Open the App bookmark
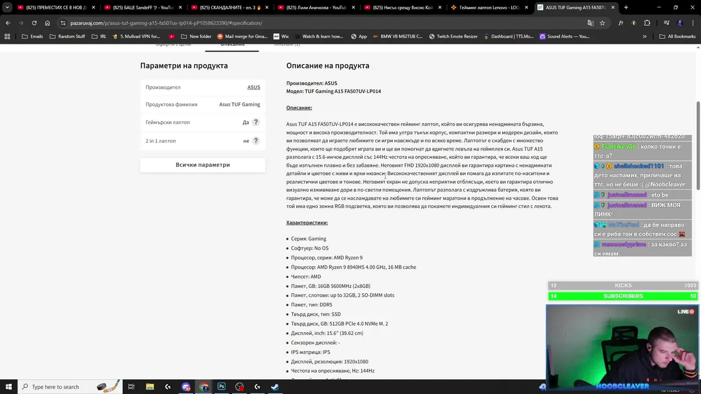 click(359, 36)
